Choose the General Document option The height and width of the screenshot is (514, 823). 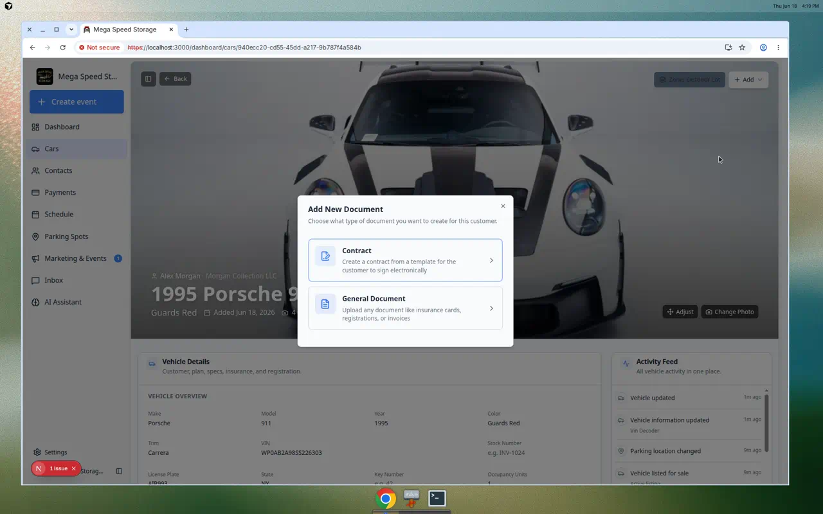(x=405, y=308)
